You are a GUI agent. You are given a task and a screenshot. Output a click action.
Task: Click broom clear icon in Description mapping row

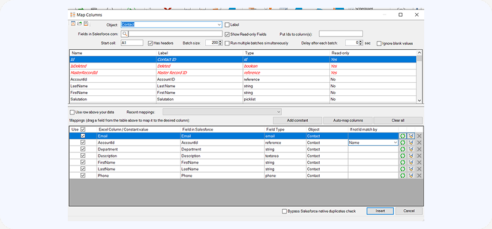pyautogui.click(x=411, y=156)
